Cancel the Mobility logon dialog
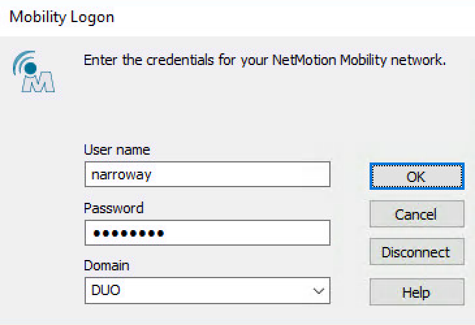 (x=416, y=214)
